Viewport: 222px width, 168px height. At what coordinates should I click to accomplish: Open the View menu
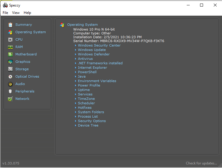[16, 13]
